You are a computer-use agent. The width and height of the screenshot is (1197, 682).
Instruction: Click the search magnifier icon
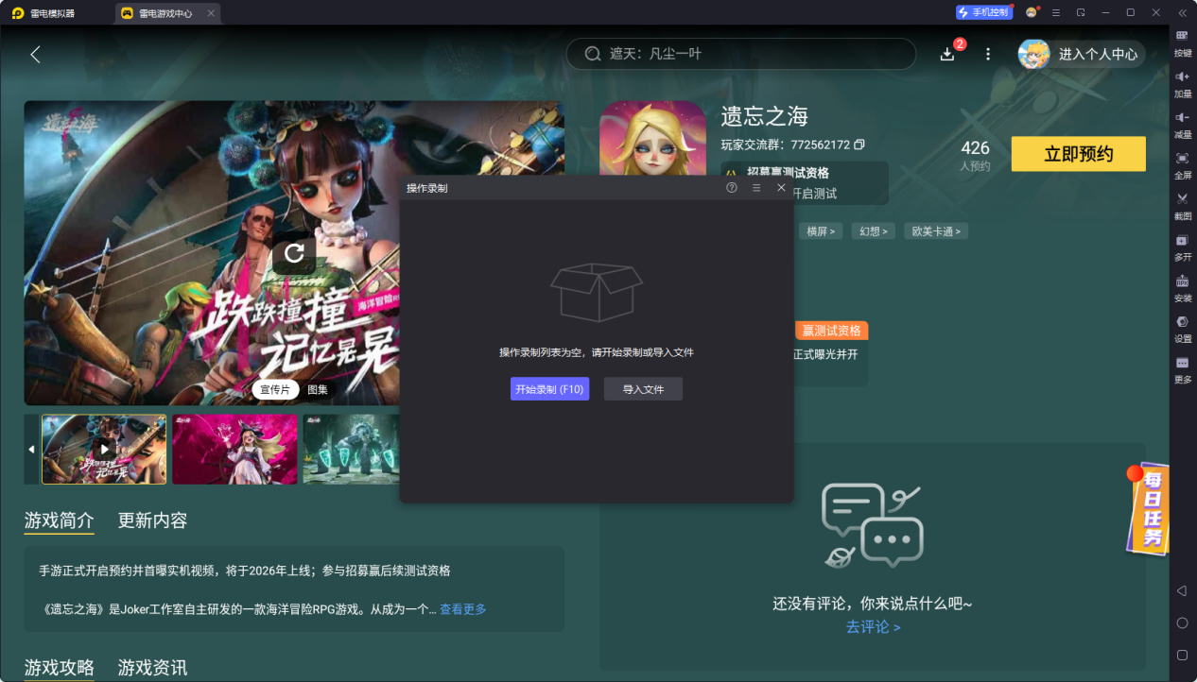click(593, 54)
